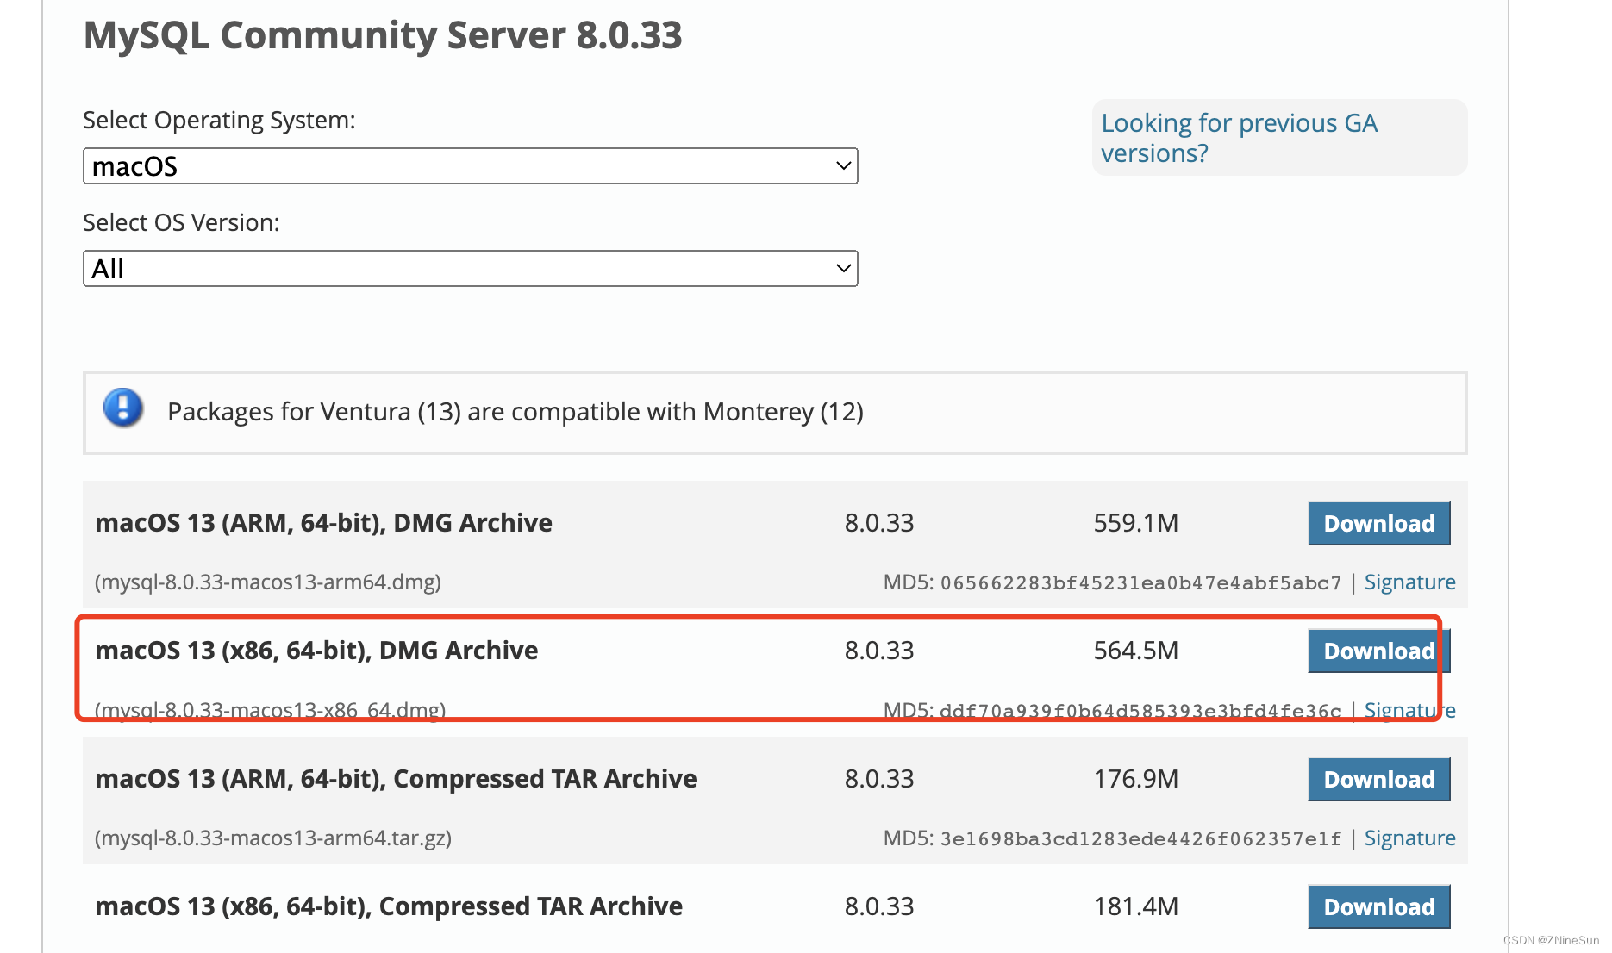Download macOS 13 x86 DMG Archive

(x=1379, y=651)
